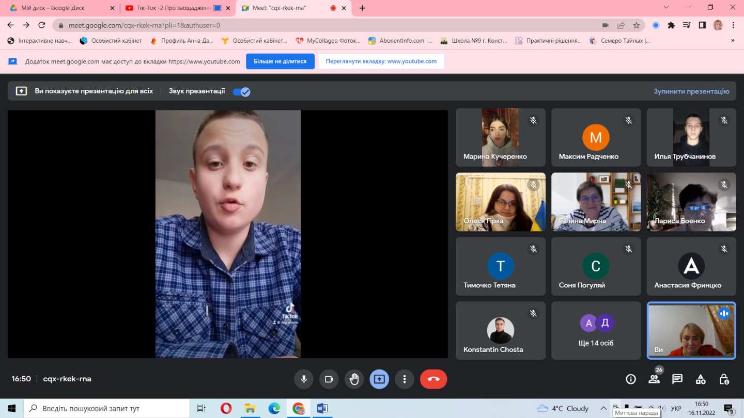The width and height of the screenshot is (744, 418).
Task: Click the Windows search input field
Action: (109, 408)
